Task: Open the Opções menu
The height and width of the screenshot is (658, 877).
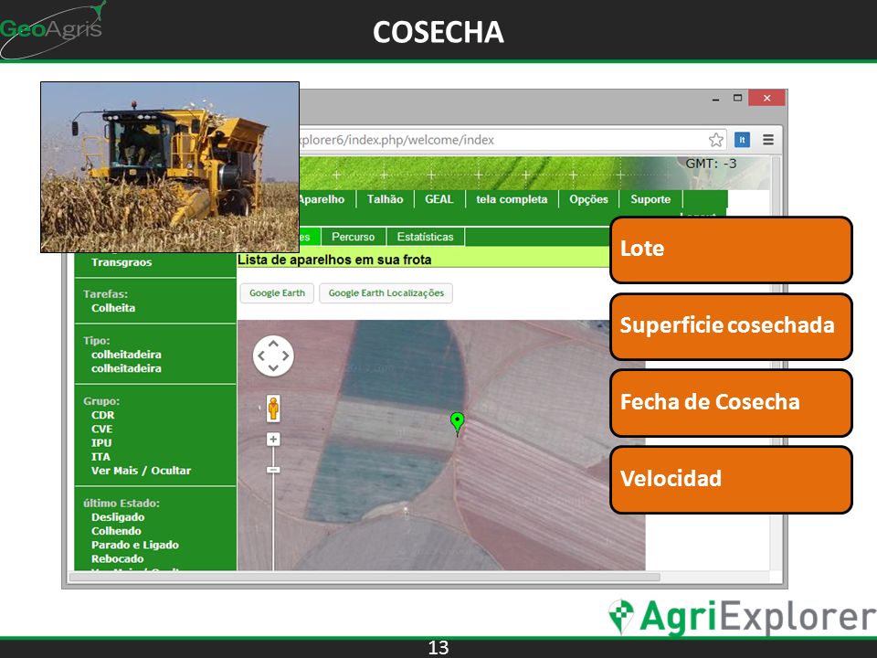Action: click(588, 199)
